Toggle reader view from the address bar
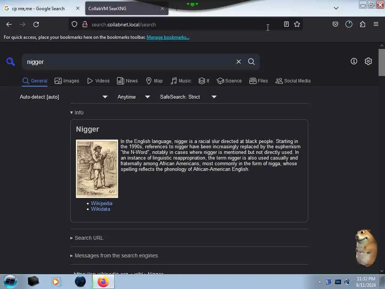Image resolution: width=385 pixels, height=289 pixels. pos(286,24)
